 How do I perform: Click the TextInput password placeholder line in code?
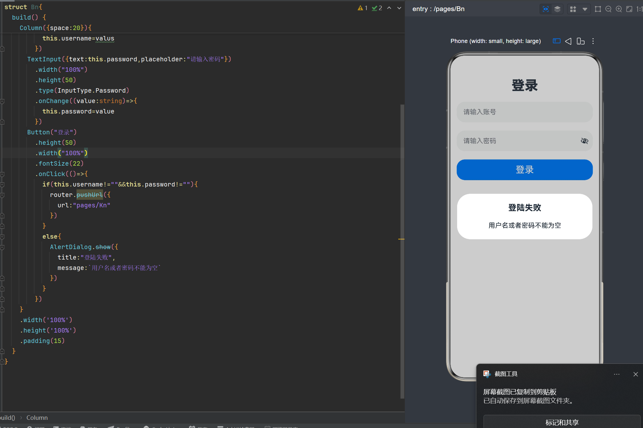click(x=129, y=59)
